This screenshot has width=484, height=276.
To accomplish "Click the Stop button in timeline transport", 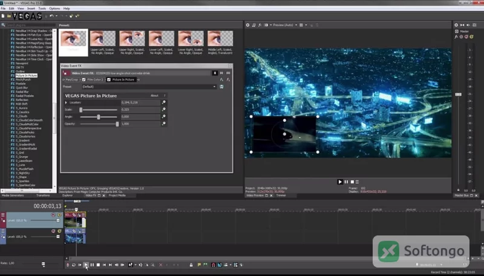I will tap(98, 265).
